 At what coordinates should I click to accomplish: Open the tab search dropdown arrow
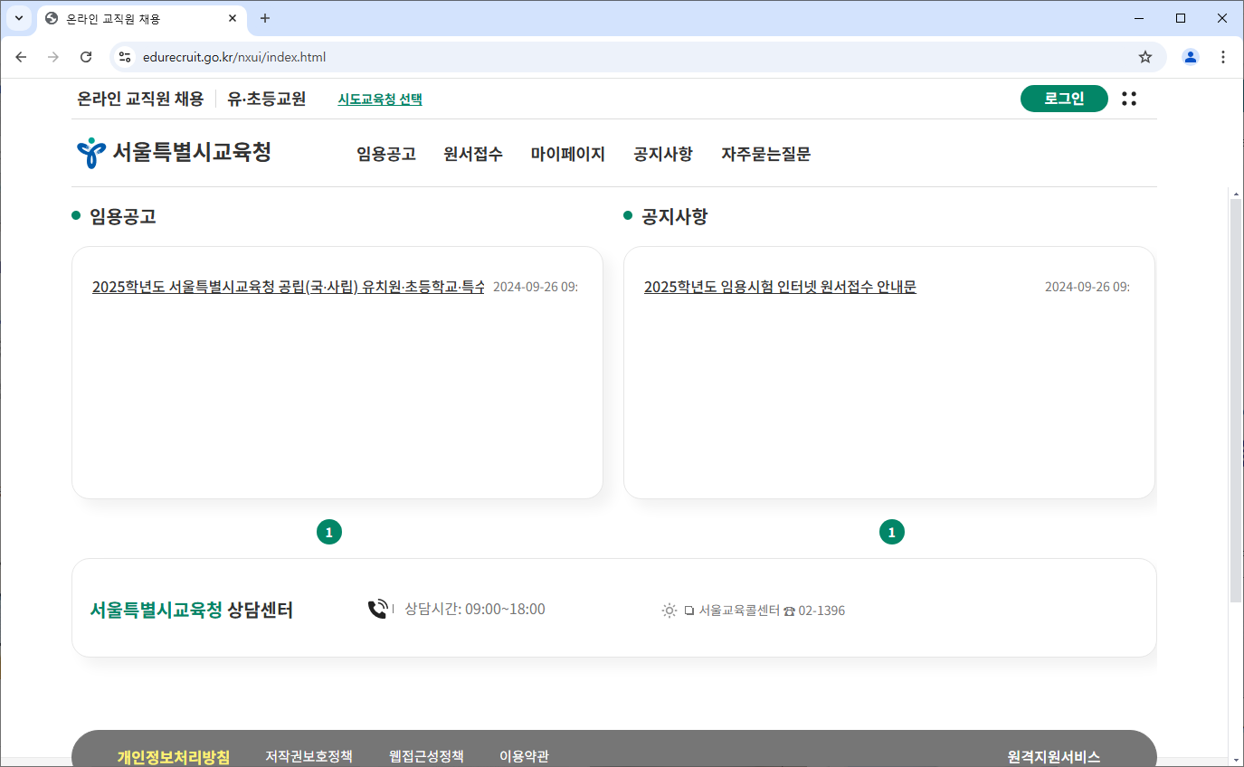(18, 18)
